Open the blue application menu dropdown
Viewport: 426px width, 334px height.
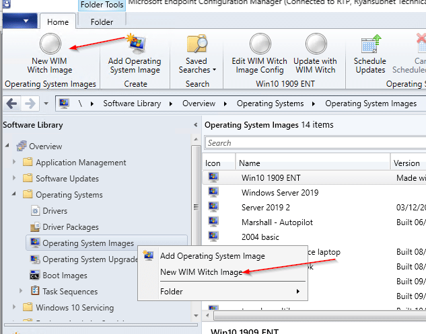tap(20, 21)
